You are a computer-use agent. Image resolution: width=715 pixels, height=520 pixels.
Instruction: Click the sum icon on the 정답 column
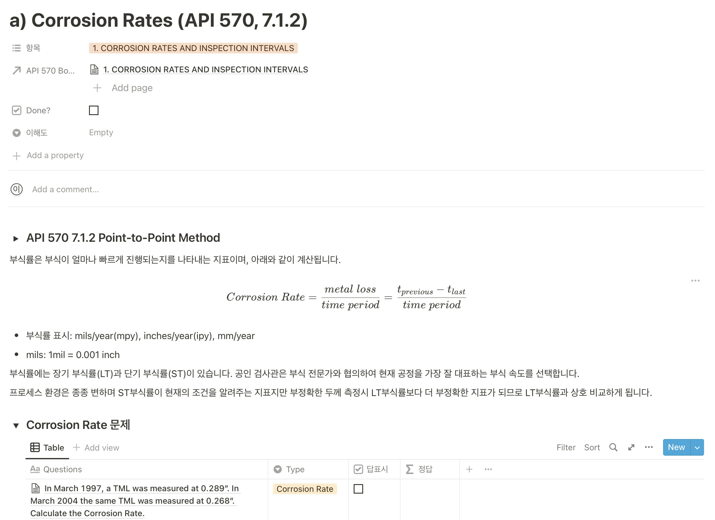[409, 469]
